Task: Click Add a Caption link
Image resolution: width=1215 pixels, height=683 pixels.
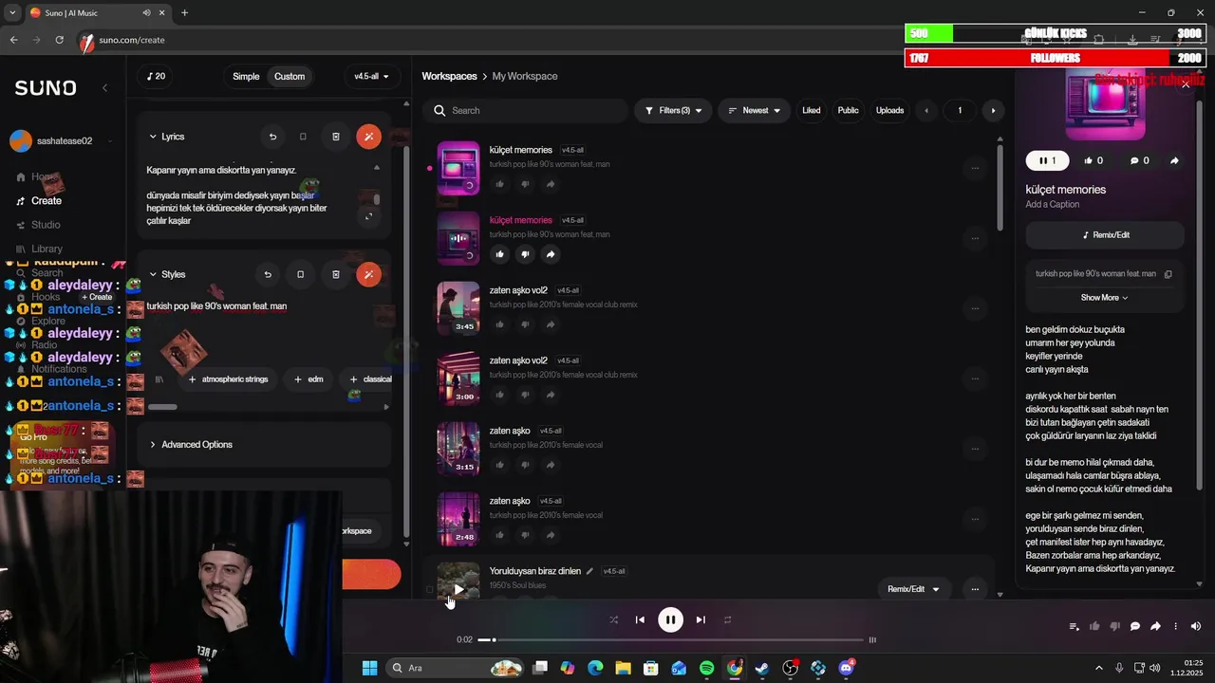Action: click(x=1052, y=205)
